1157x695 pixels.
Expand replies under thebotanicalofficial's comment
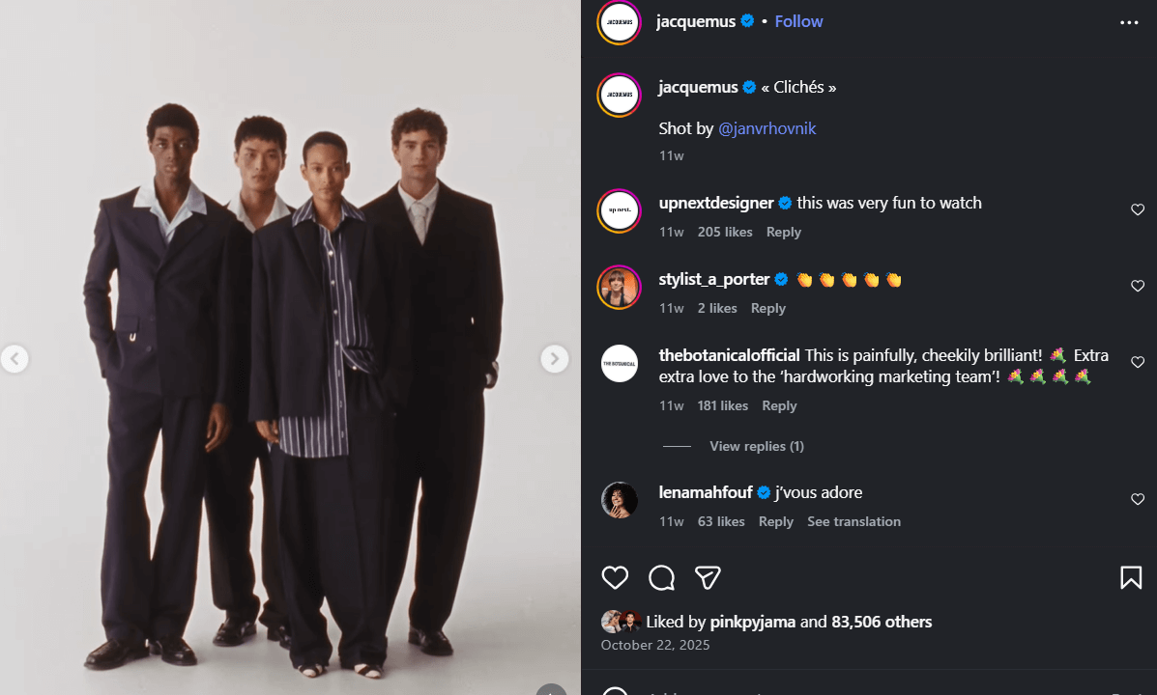(757, 446)
